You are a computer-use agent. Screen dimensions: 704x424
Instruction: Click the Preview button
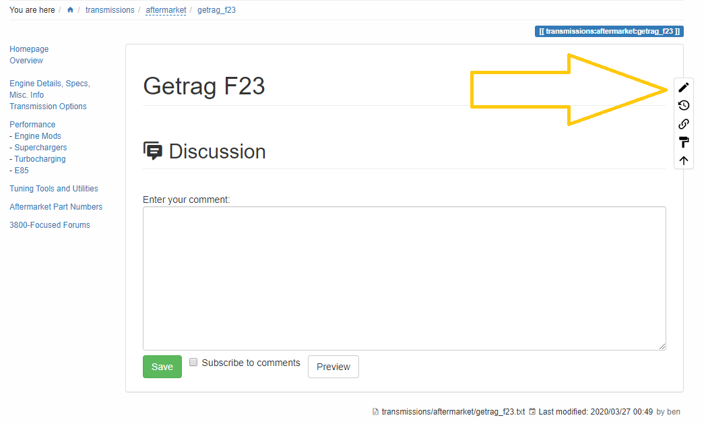click(x=333, y=367)
